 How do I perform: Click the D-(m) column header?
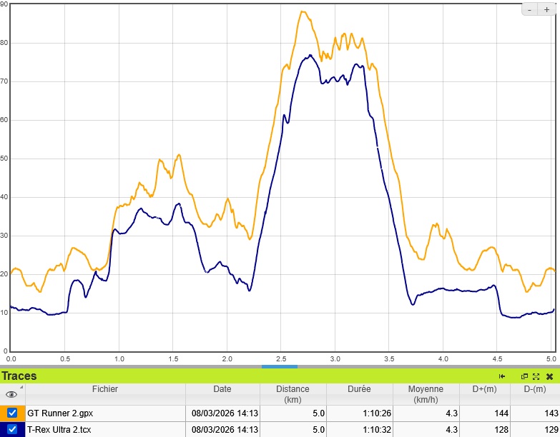(534, 389)
